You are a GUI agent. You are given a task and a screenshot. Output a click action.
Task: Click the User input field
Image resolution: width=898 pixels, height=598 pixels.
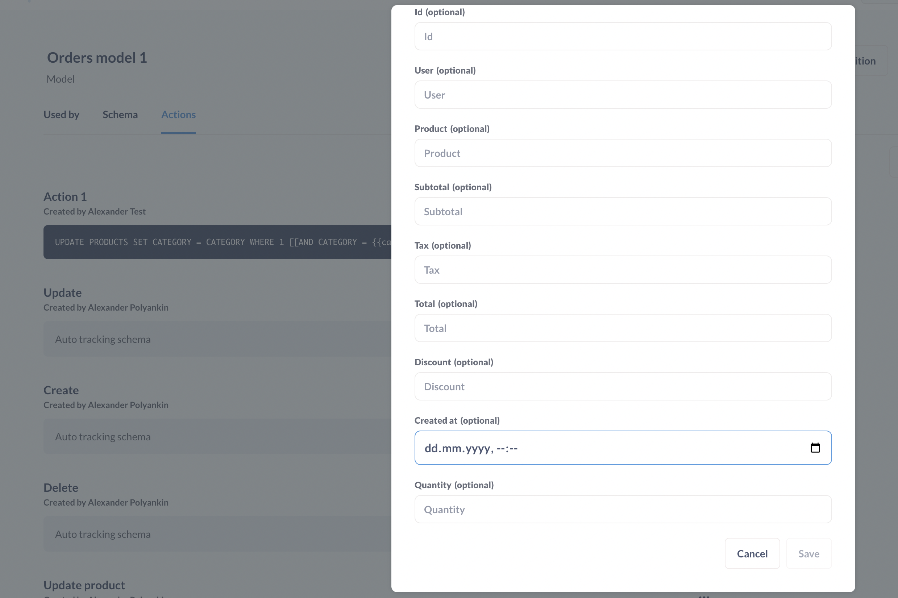tap(622, 95)
